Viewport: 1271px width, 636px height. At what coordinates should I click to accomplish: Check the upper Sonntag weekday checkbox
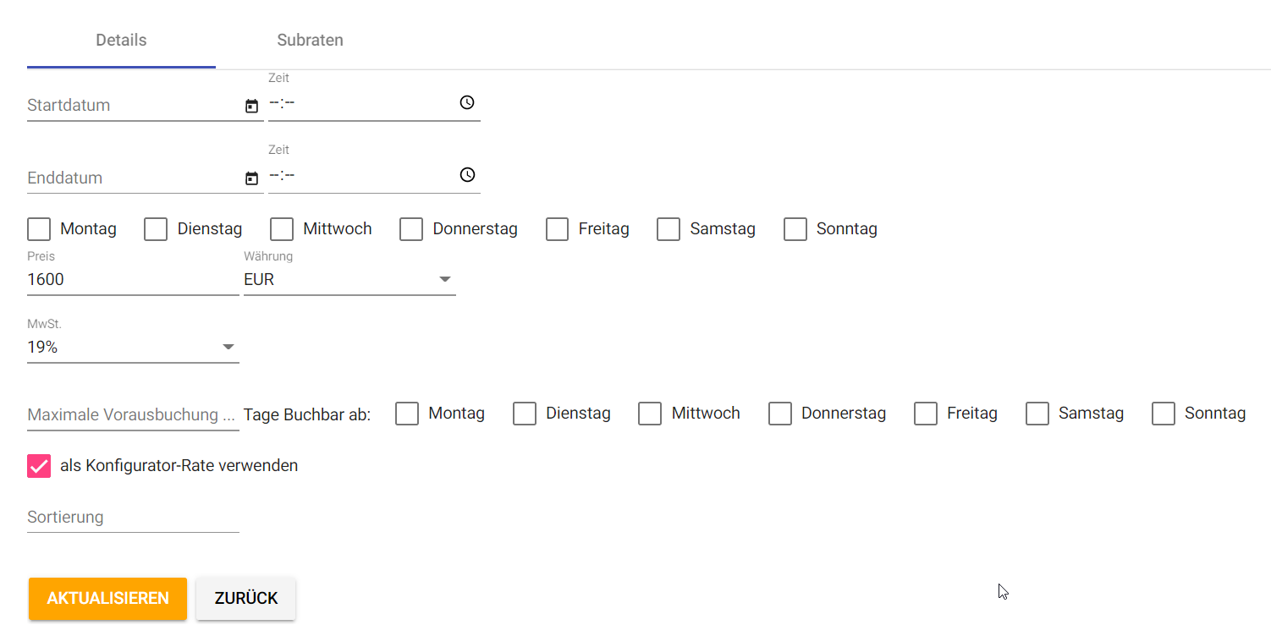[x=795, y=229]
